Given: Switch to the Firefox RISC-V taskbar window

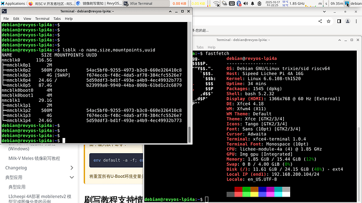Looking at the screenshot, I should [51, 4].
